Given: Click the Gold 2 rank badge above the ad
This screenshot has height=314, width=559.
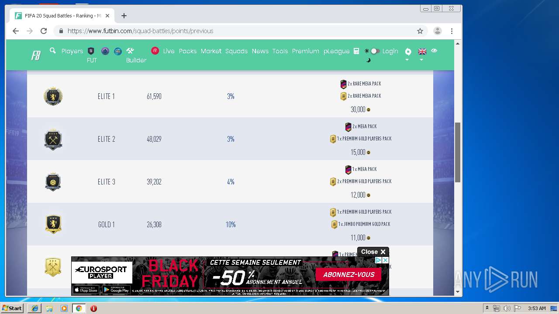Looking at the screenshot, I should tap(53, 267).
